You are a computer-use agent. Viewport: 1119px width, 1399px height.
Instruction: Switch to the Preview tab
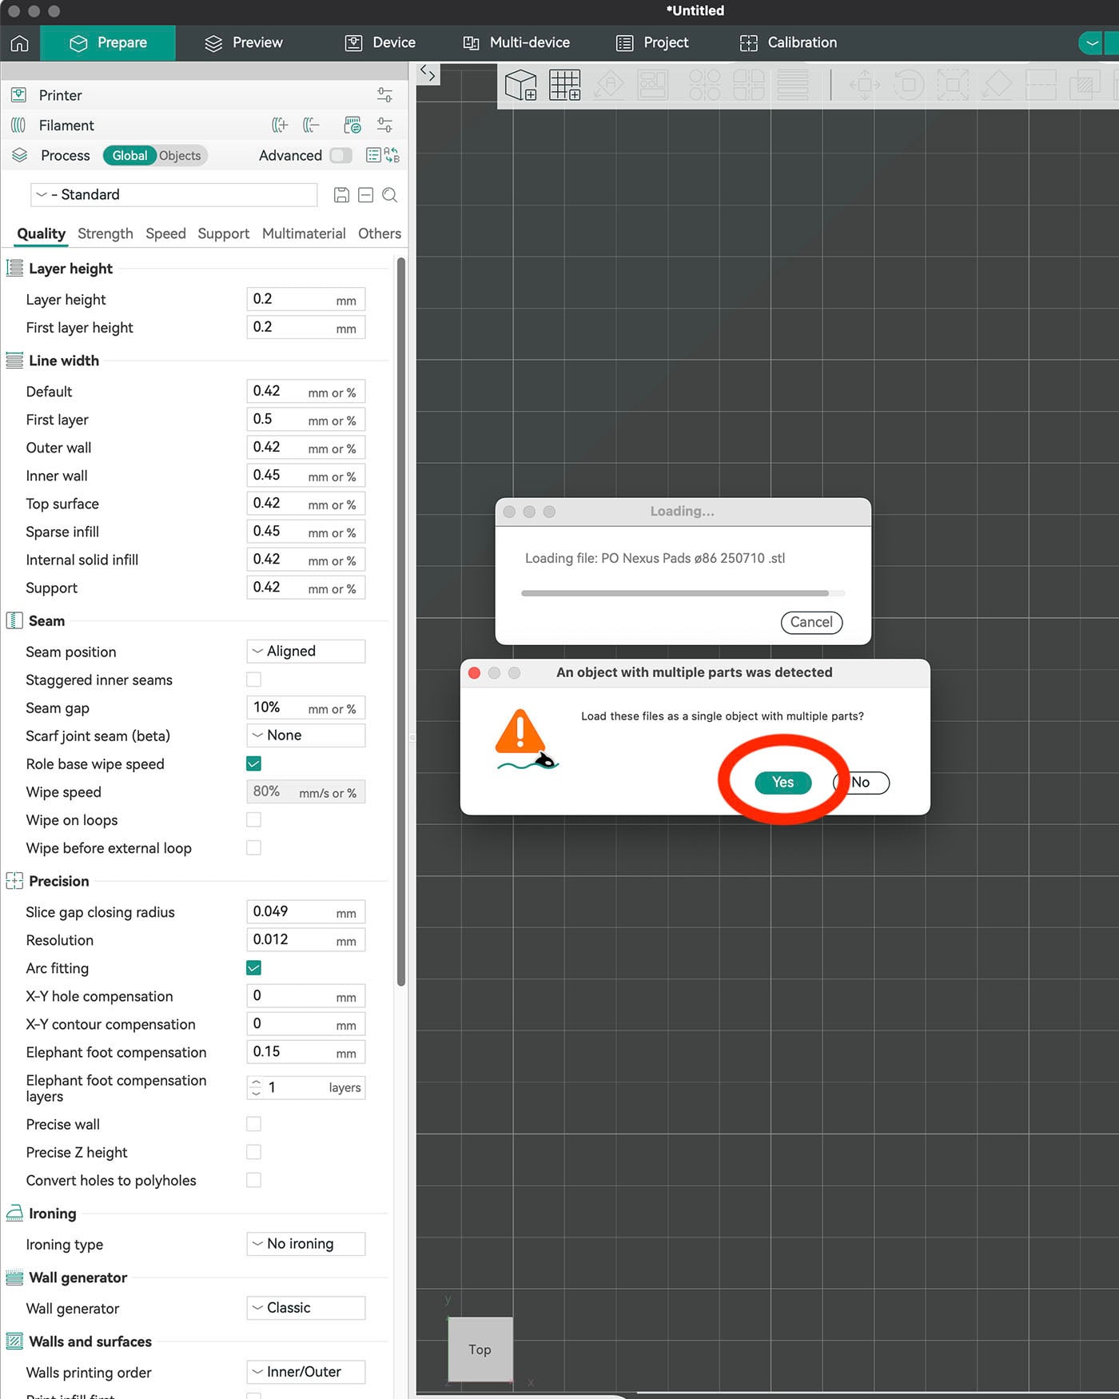tap(244, 43)
